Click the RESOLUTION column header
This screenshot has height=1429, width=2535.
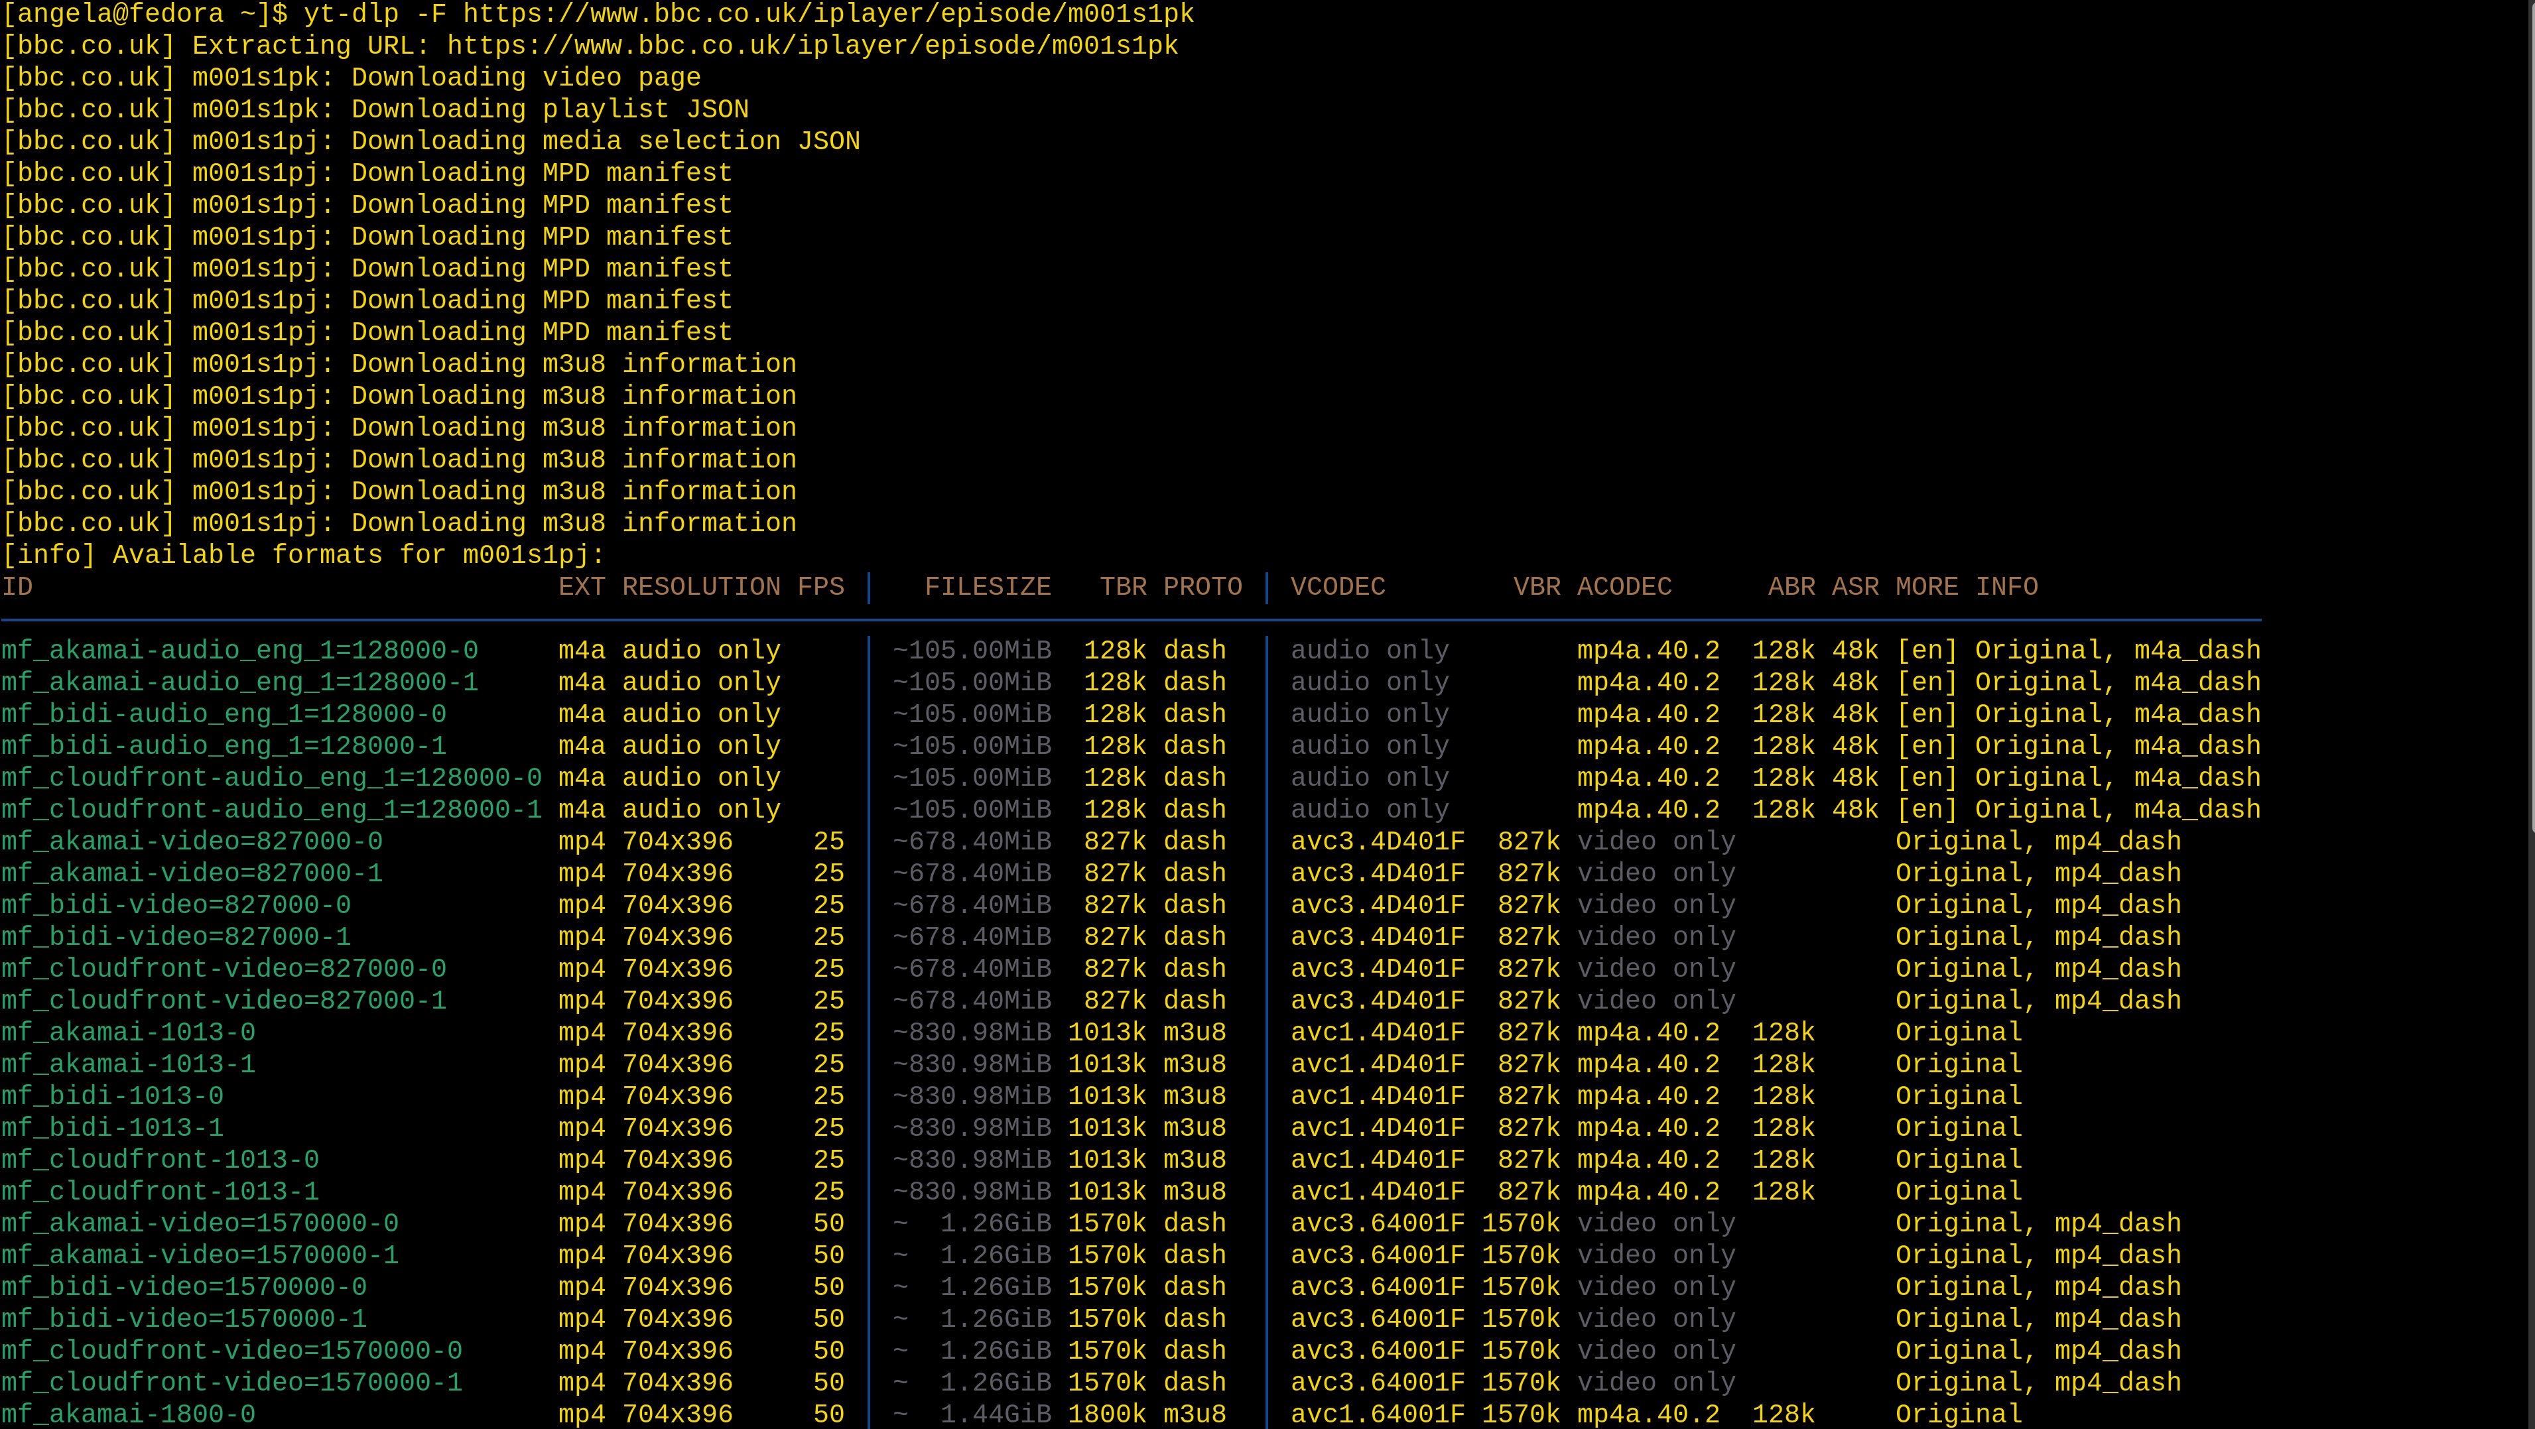pyautogui.click(x=700, y=587)
